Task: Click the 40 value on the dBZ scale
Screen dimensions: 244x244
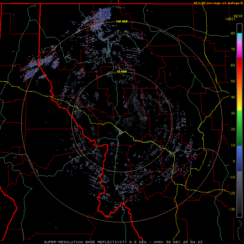Action: click(233, 97)
